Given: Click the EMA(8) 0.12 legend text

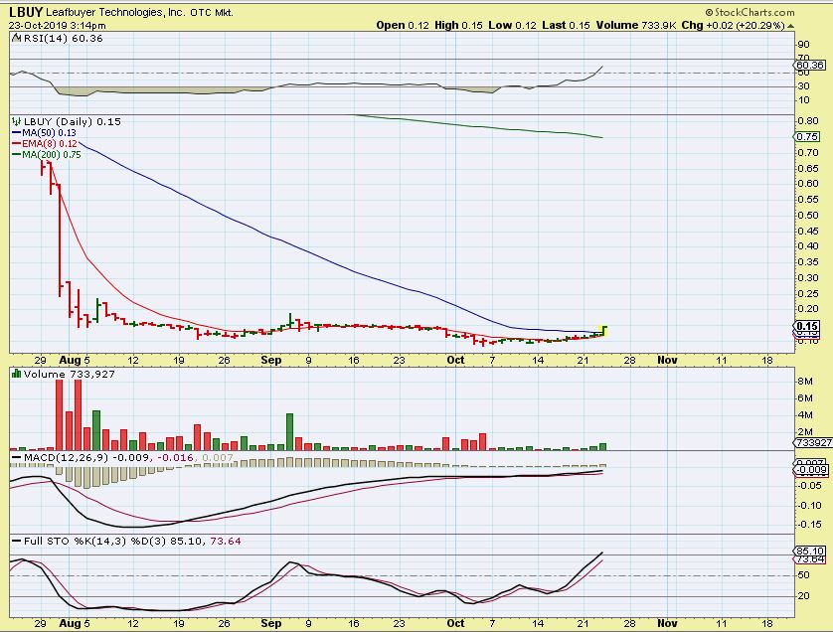Looking at the screenshot, I should [x=50, y=143].
